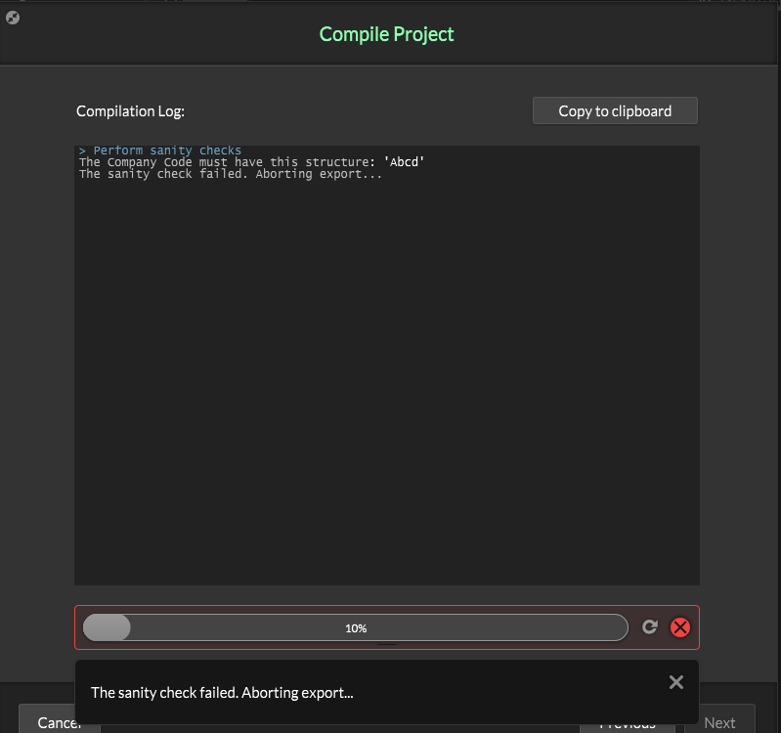The width and height of the screenshot is (781, 733).
Task: Dismiss the sanity check failed notification
Action: 675,682
